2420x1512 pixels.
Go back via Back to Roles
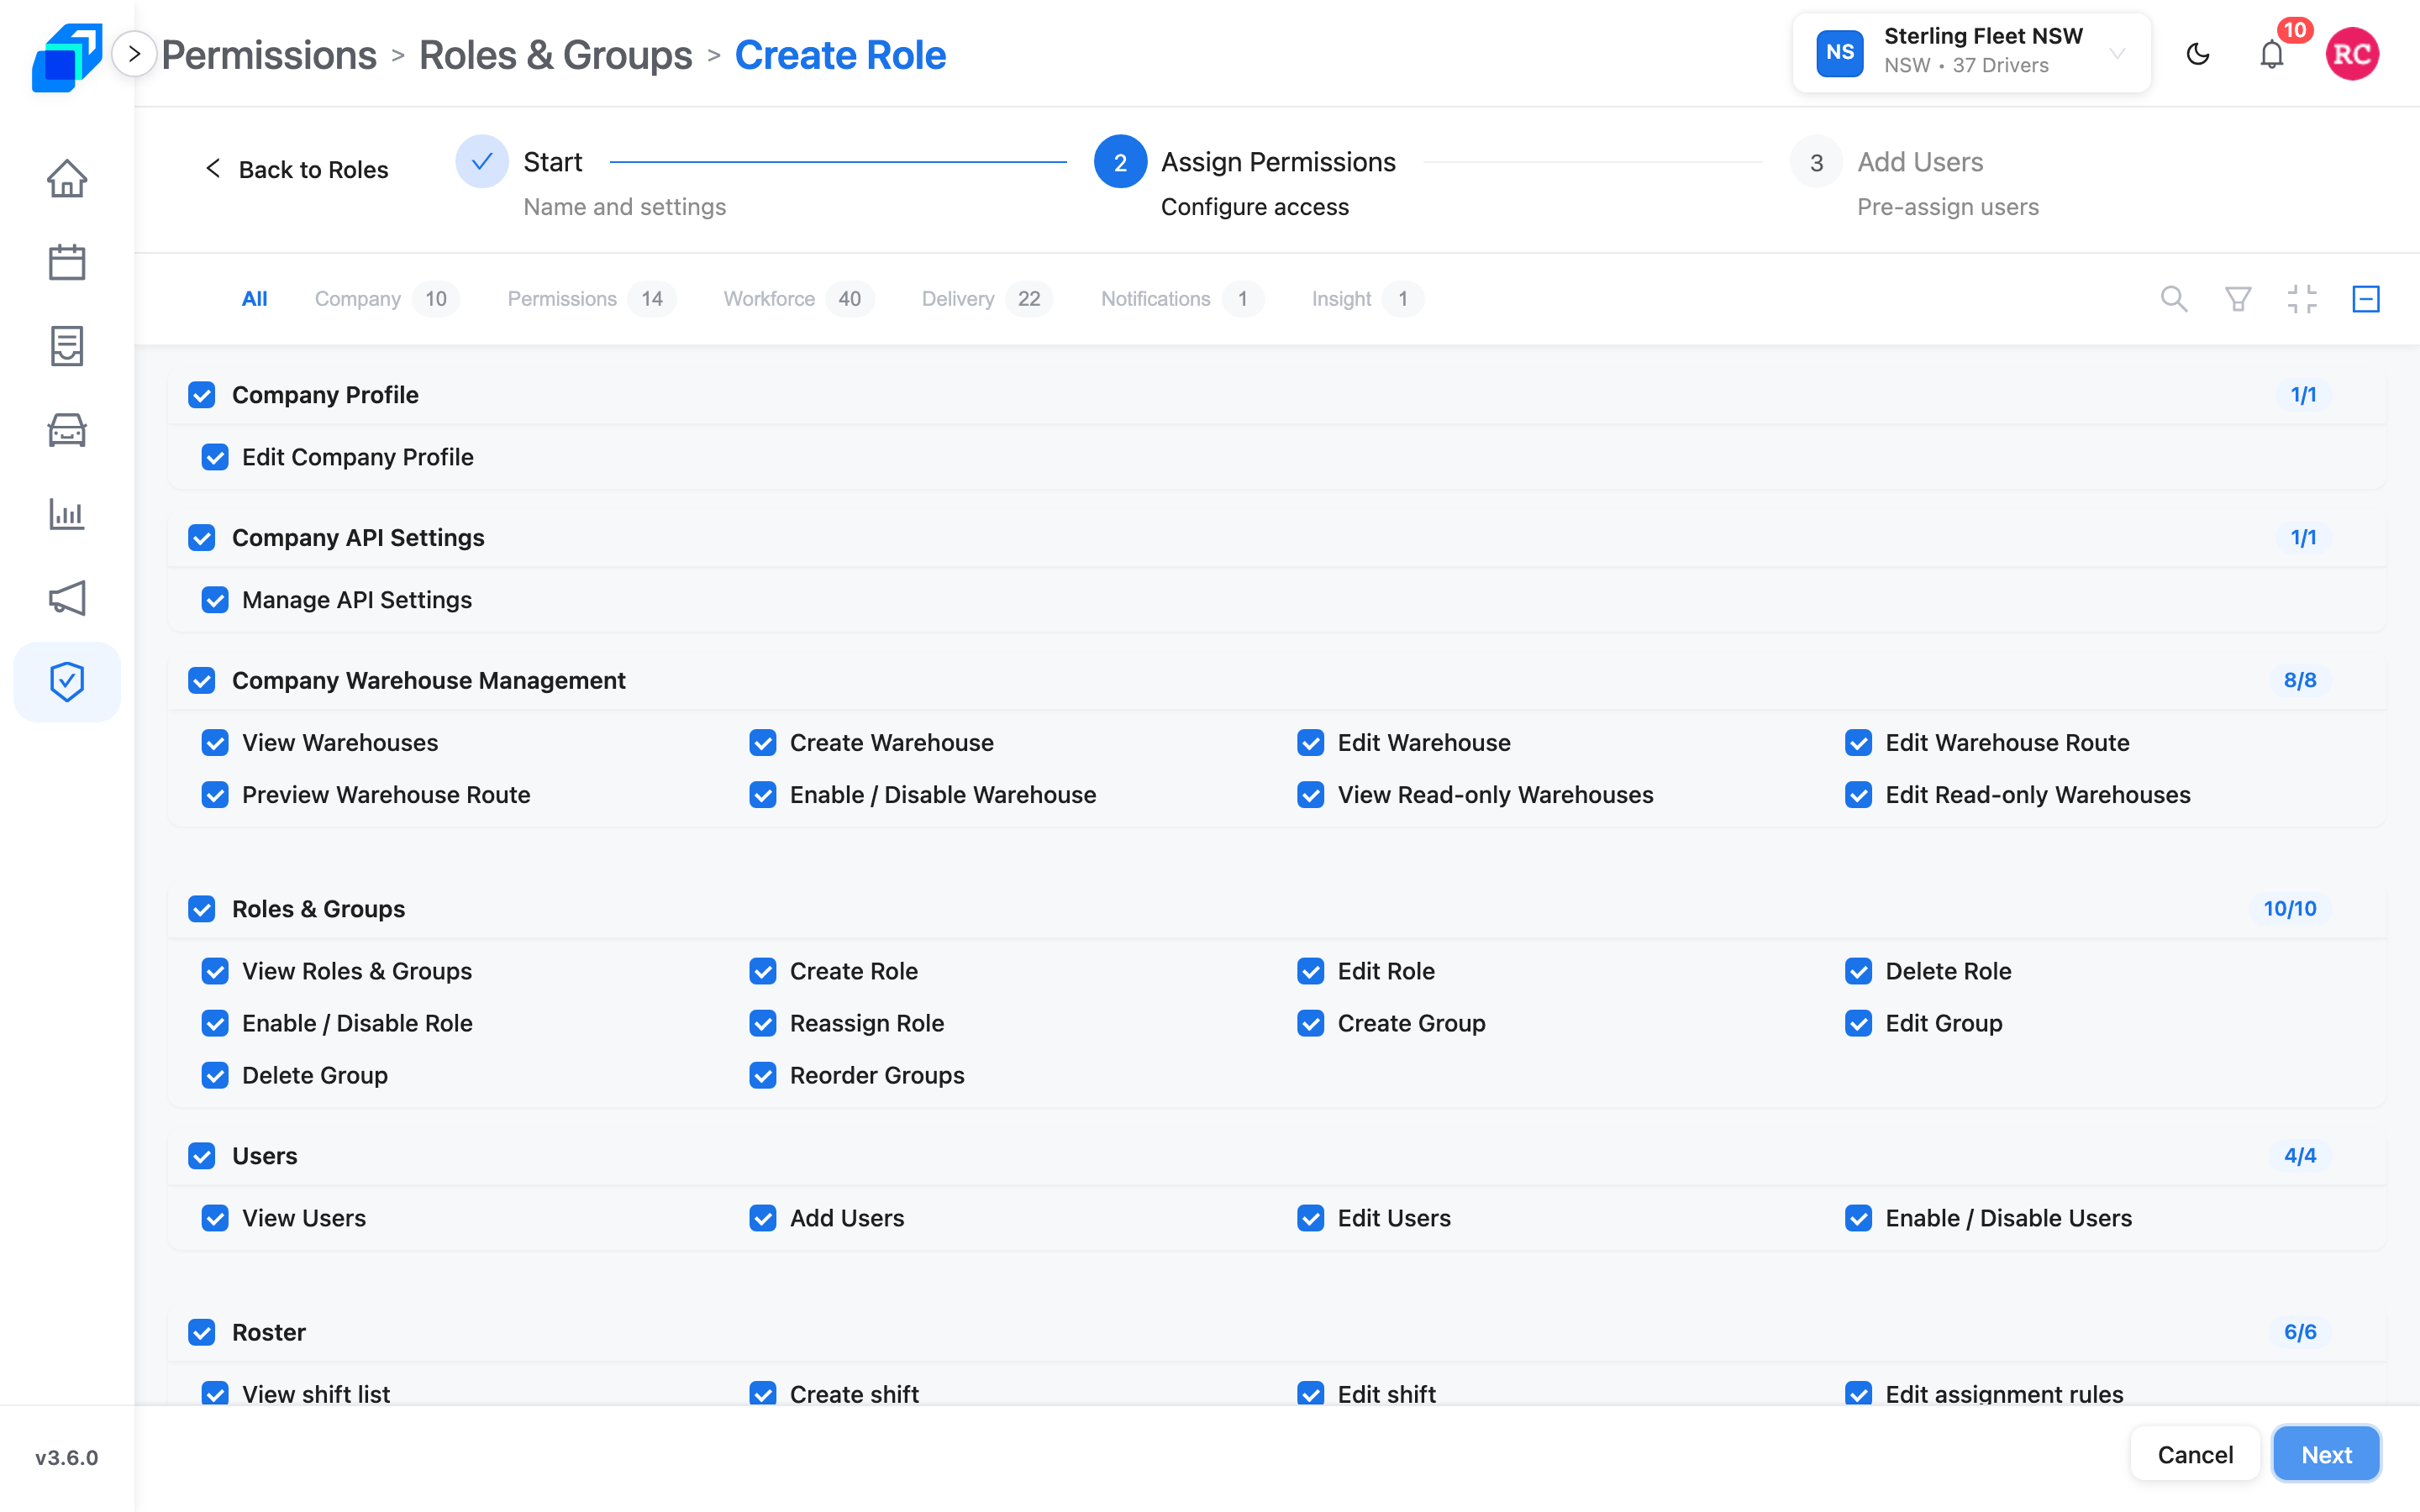(x=296, y=169)
